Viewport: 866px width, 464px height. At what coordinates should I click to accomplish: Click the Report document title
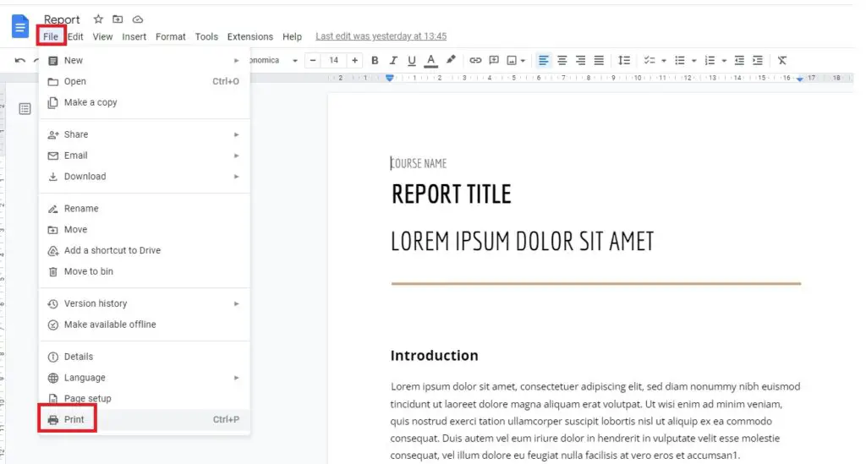62,19
